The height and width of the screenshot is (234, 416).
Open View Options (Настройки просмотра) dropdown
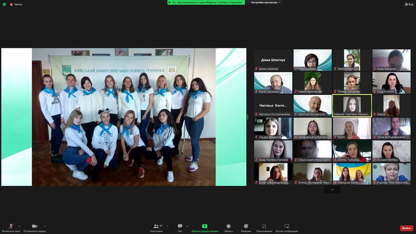click(265, 2)
